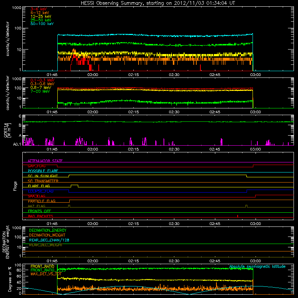
Task: Click the red BAD_PACKETS spike marker
Action: pyautogui.click(x=238, y=216)
